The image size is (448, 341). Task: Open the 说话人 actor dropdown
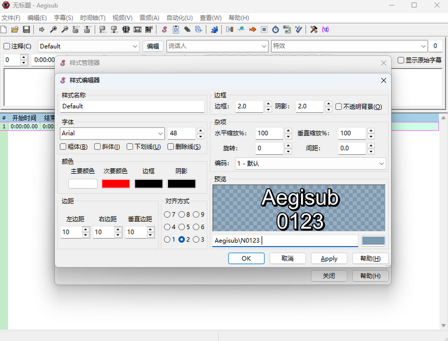click(264, 46)
